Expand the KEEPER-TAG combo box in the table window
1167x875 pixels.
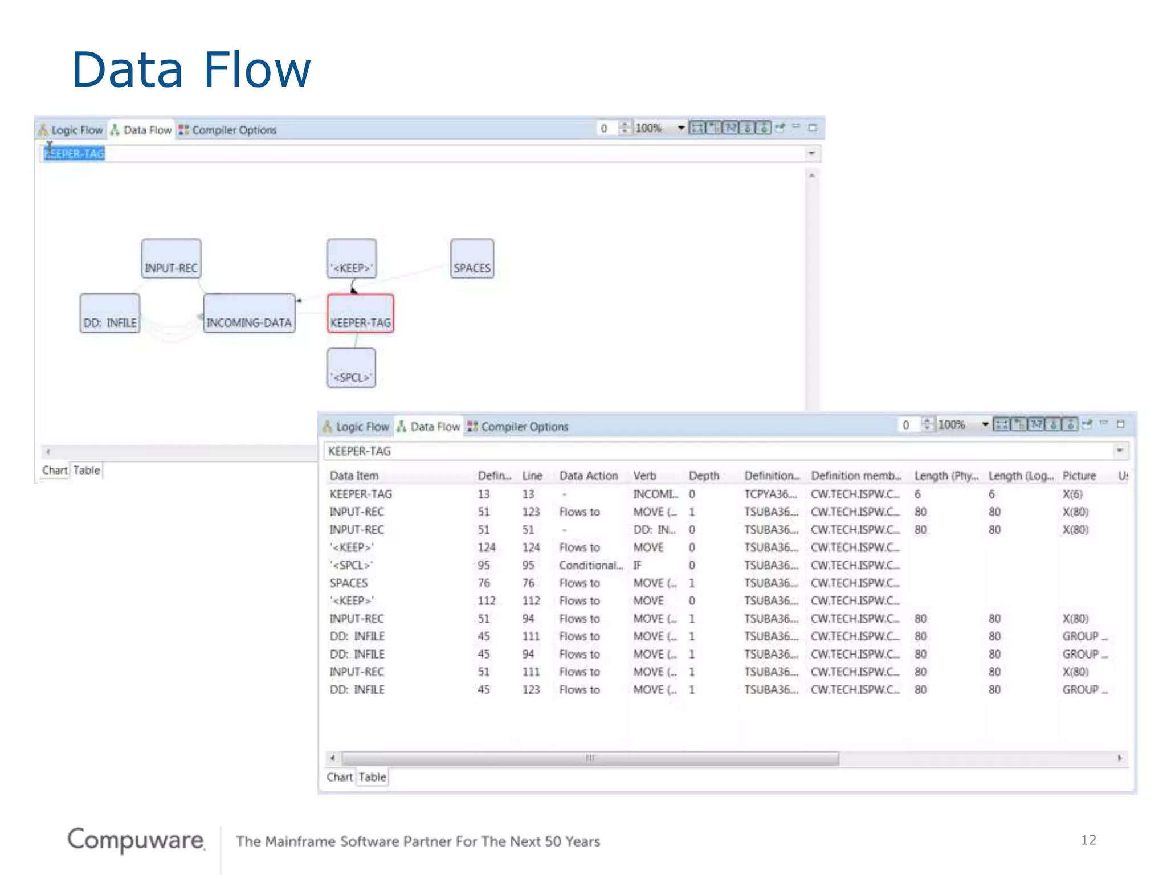click(x=1120, y=451)
